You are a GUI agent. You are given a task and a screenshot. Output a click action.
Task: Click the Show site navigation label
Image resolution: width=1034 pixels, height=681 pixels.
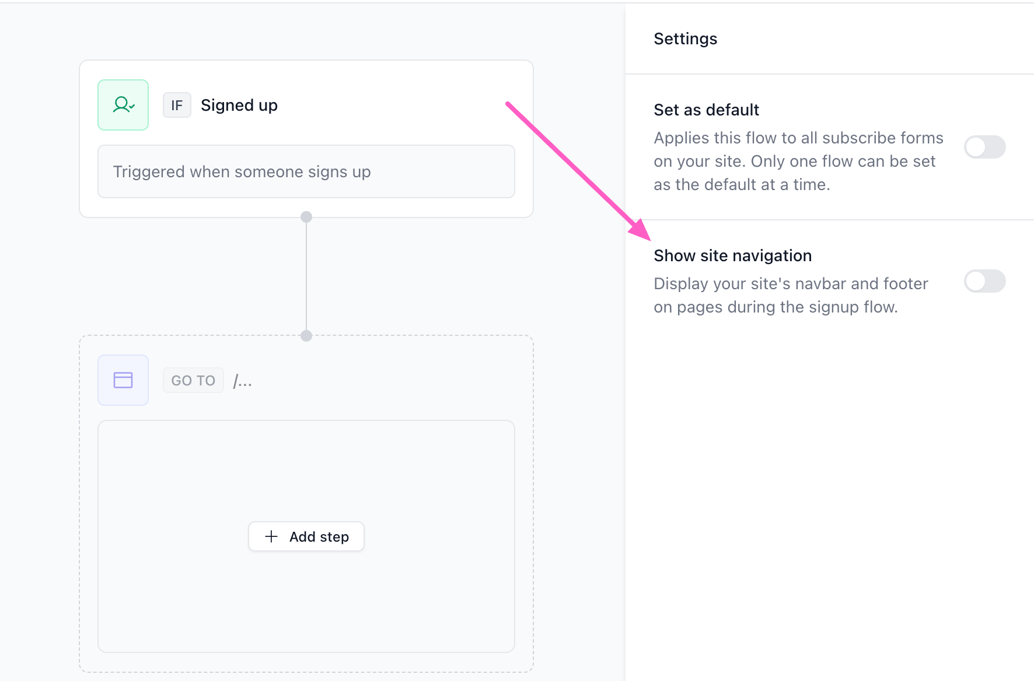(733, 255)
